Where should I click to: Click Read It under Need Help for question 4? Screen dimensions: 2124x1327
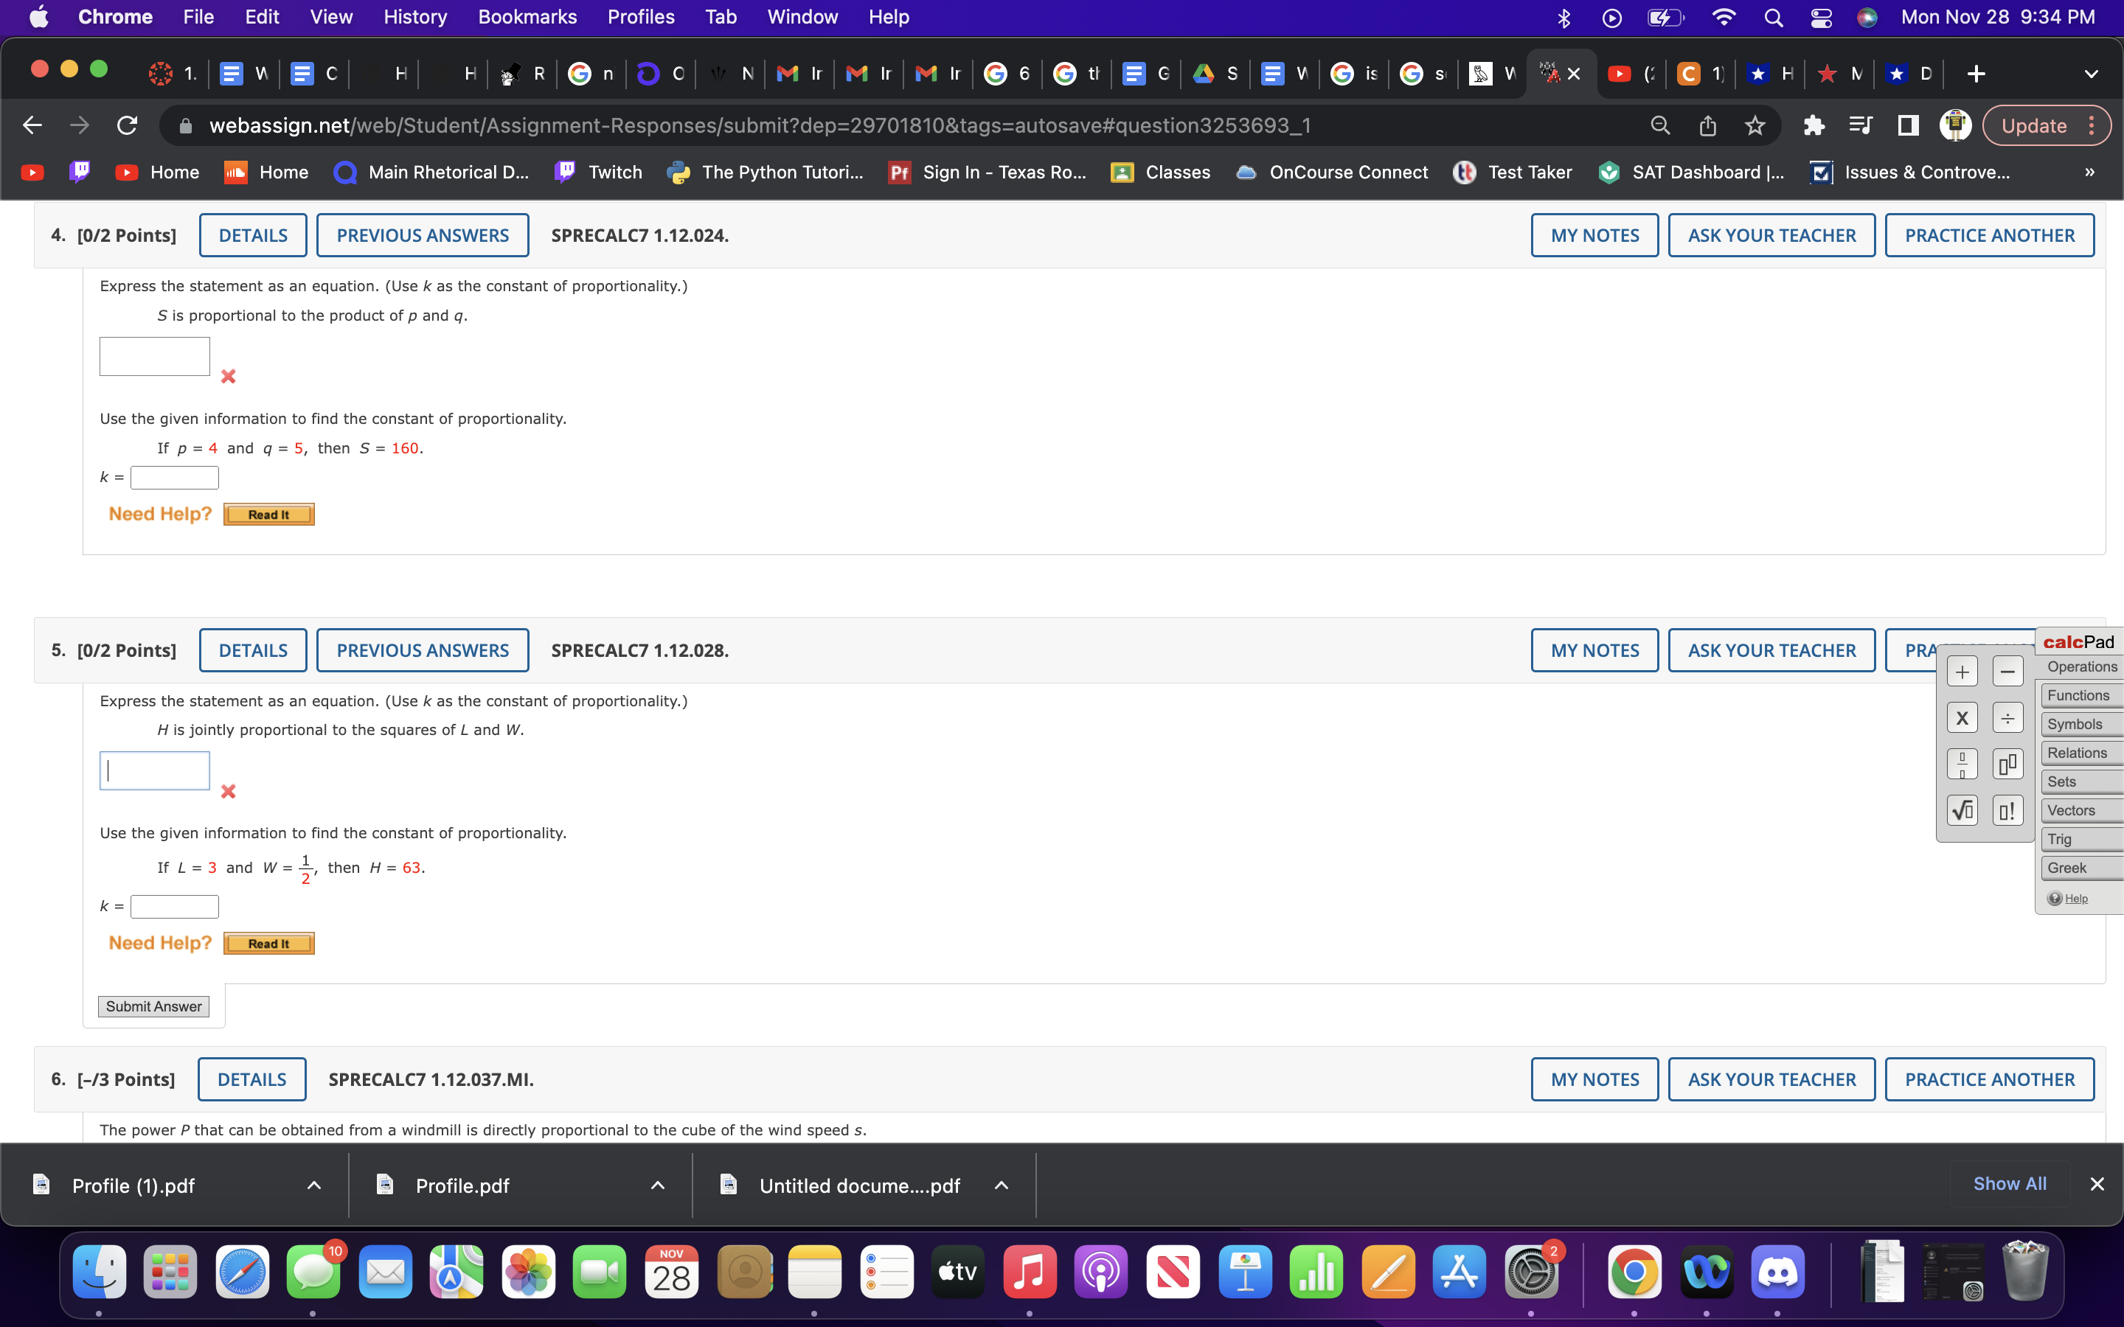tap(268, 513)
